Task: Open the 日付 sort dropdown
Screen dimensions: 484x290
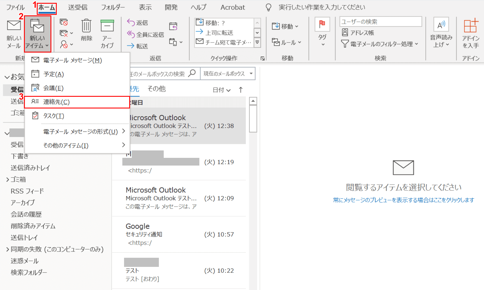Action: click(x=222, y=90)
